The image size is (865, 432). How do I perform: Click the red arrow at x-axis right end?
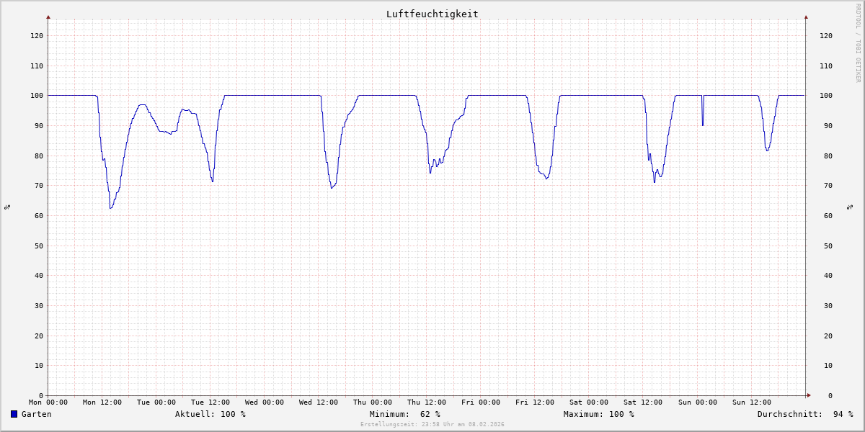click(x=808, y=395)
